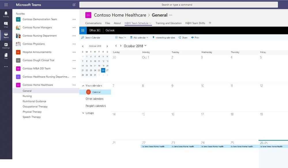288x168 pixels.
Task: Go to previous month in main calendar
Action: tap(116, 46)
